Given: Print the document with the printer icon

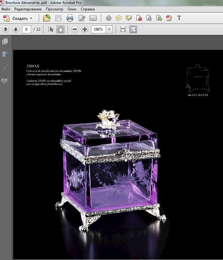Looking at the screenshot, I should (x=70, y=18).
